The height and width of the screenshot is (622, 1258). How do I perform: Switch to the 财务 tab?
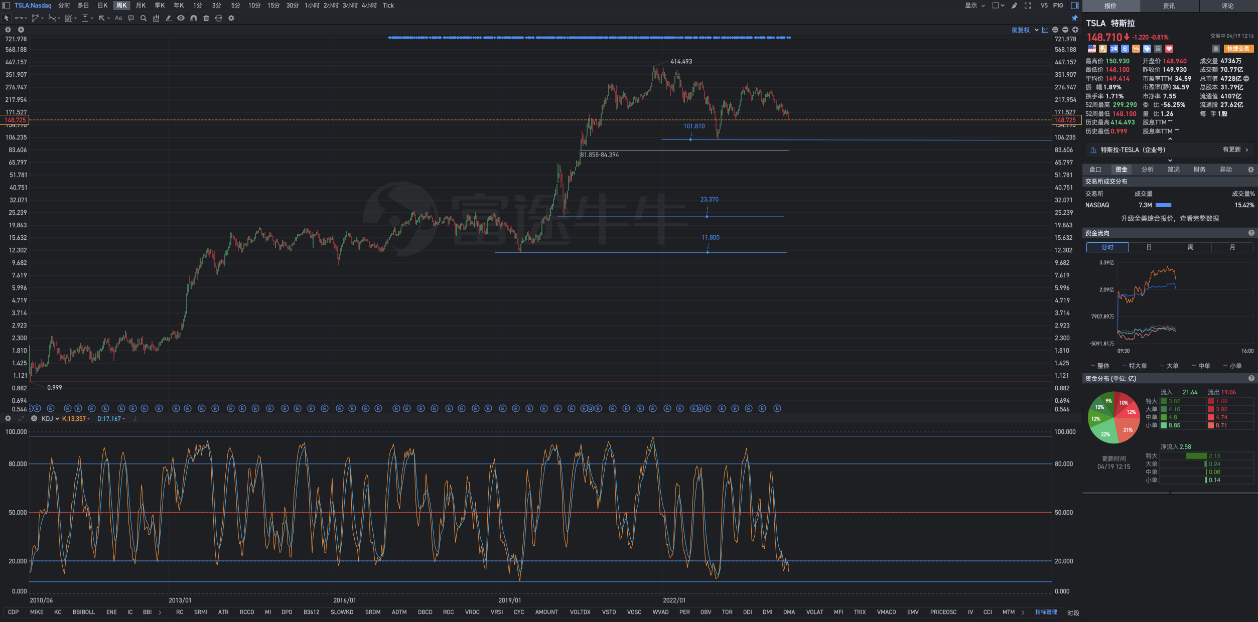click(1200, 170)
